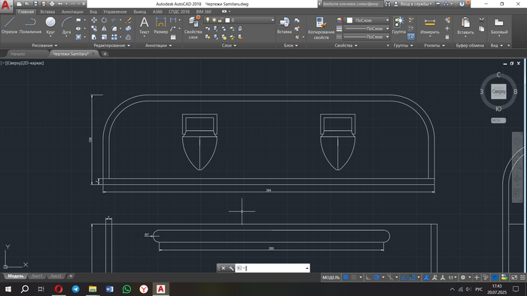
Task: Open the ПоСлою color dropdown
Action: 367,20
